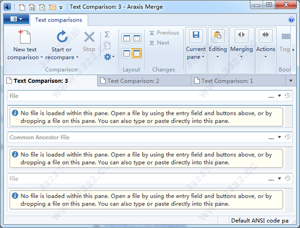
Task: Click the info icon in the first pane
Action: click(15, 113)
